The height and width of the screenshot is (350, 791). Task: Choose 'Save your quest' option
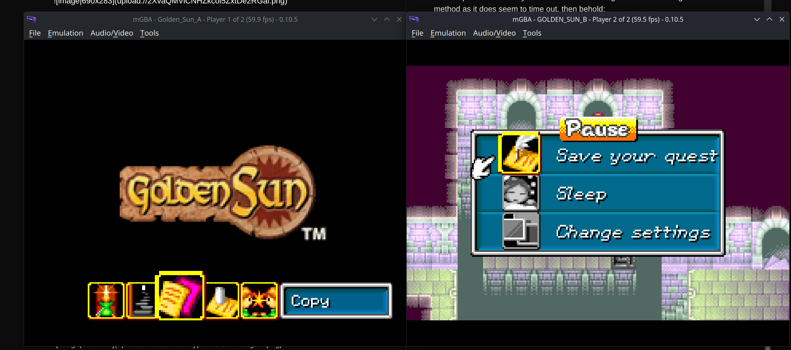point(637,156)
